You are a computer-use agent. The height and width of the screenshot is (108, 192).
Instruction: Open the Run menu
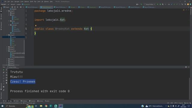click(35, 1)
